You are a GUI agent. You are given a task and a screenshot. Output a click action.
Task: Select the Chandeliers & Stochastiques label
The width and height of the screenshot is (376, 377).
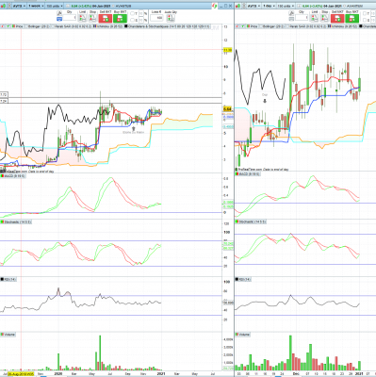(169, 26)
